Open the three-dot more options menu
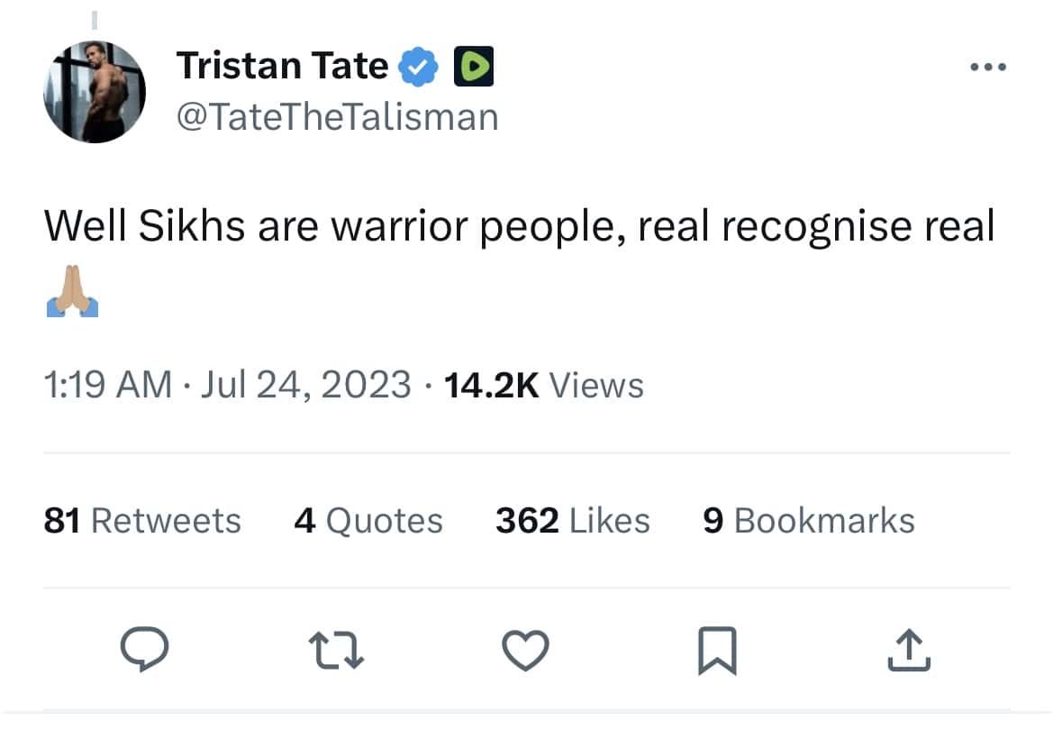 click(988, 65)
